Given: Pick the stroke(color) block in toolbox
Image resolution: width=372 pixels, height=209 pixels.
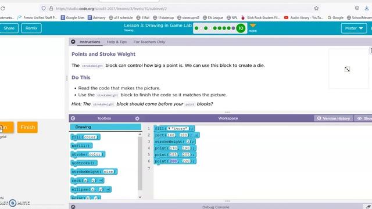Looking at the screenshot, I should point(88,154).
